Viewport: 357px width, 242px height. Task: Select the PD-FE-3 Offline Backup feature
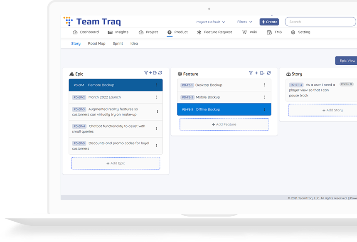224,109
